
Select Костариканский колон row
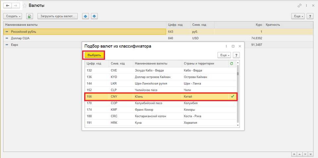(161, 116)
